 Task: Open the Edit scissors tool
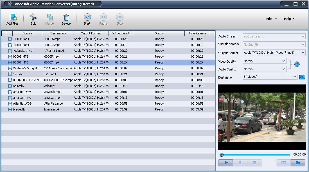pyautogui.click(x=33, y=17)
